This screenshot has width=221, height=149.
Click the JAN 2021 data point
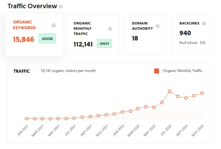pyautogui.click(x=27, y=119)
